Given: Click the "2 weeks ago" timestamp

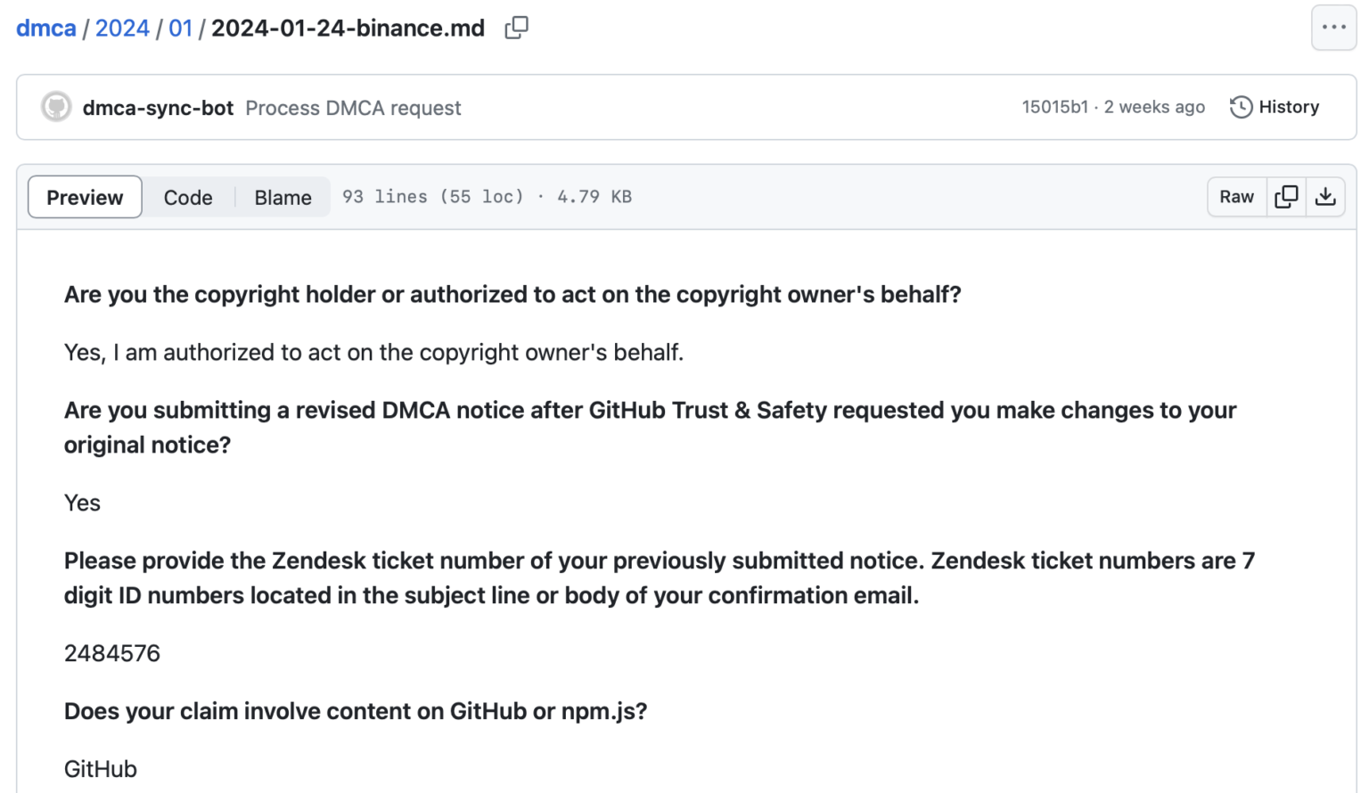Looking at the screenshot, I should pos(1154,107).
